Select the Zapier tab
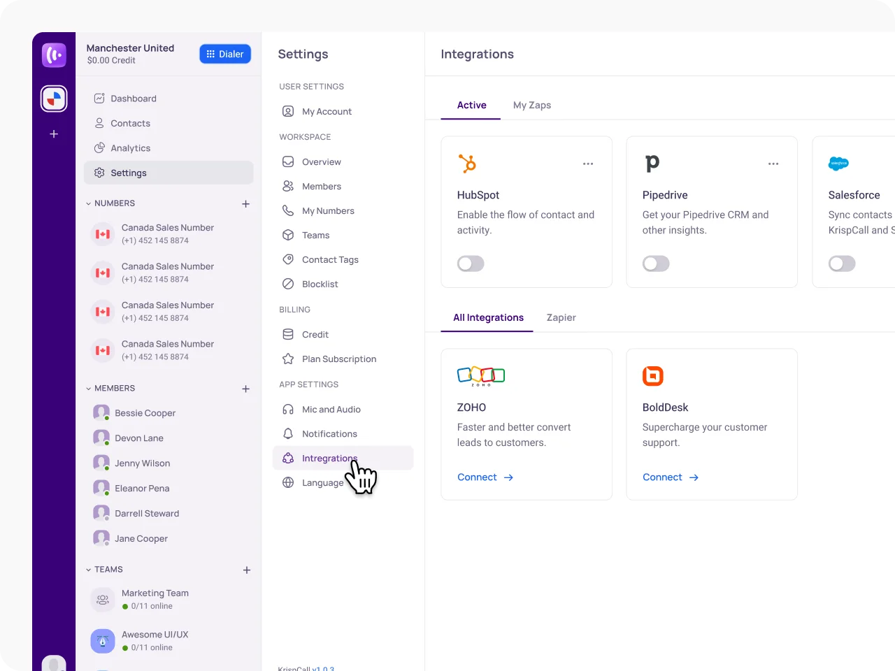 tap(561, 317)
